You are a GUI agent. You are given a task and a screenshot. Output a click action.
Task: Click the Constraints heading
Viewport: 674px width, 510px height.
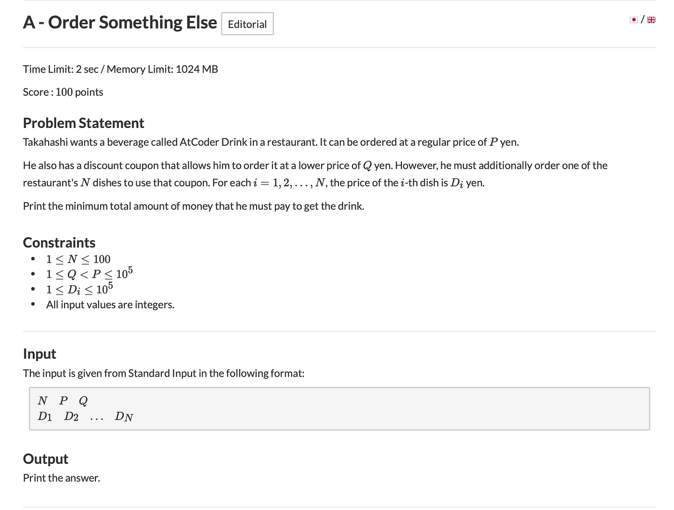point(59,242)
